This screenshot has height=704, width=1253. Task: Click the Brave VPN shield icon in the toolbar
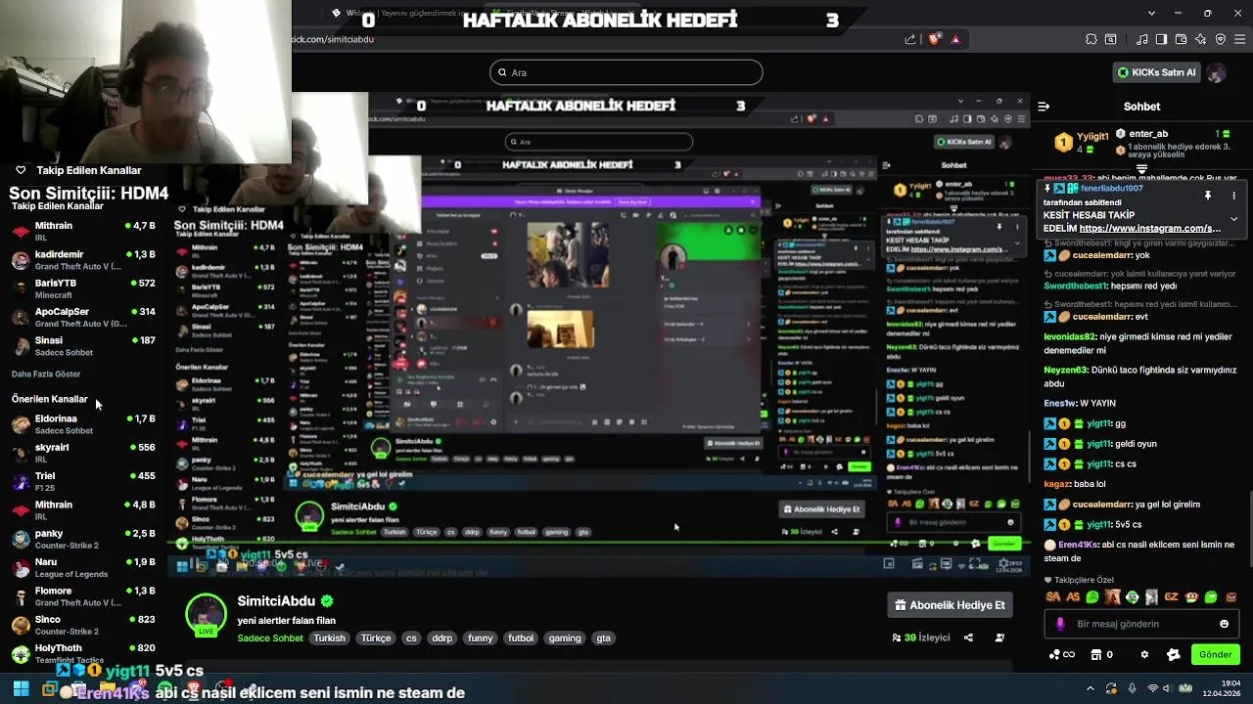(1221, 40)
